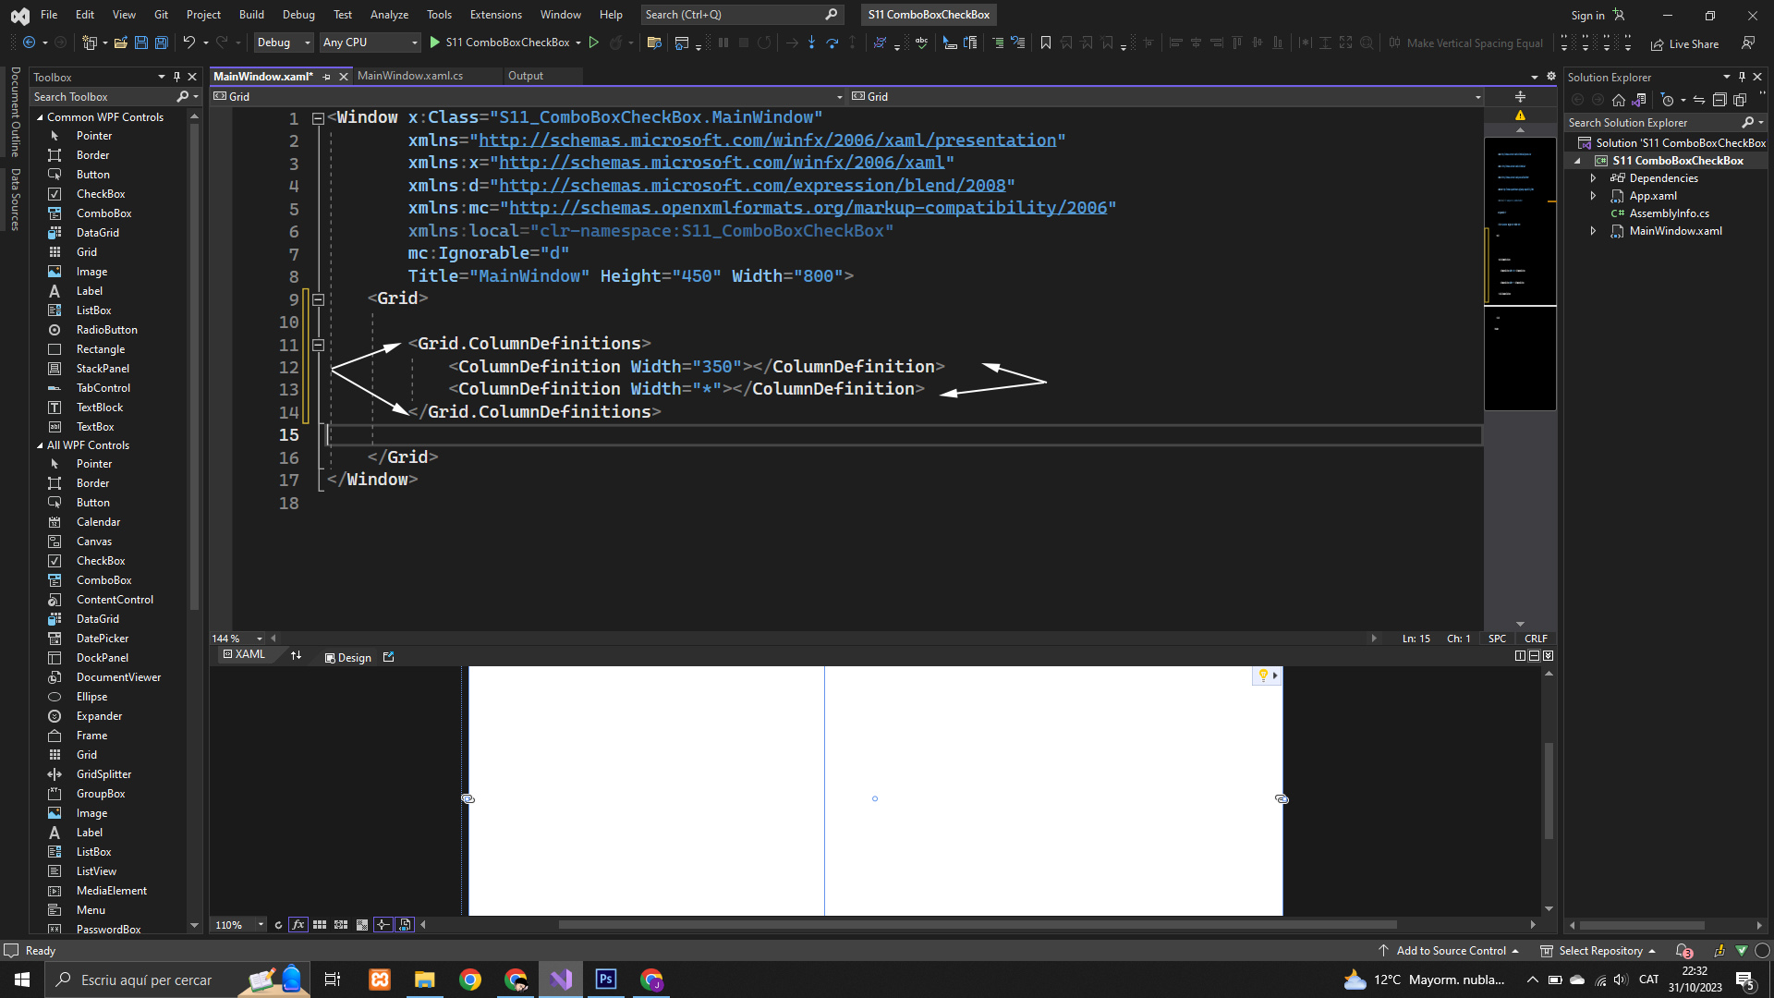Screen dimensions: 1774x998
Task: Start debugging with green play button
Action: (x=435, y=43)
